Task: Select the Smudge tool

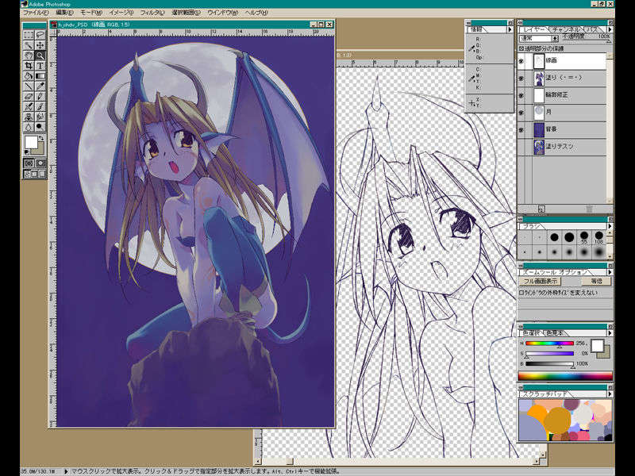Action: 40,117
